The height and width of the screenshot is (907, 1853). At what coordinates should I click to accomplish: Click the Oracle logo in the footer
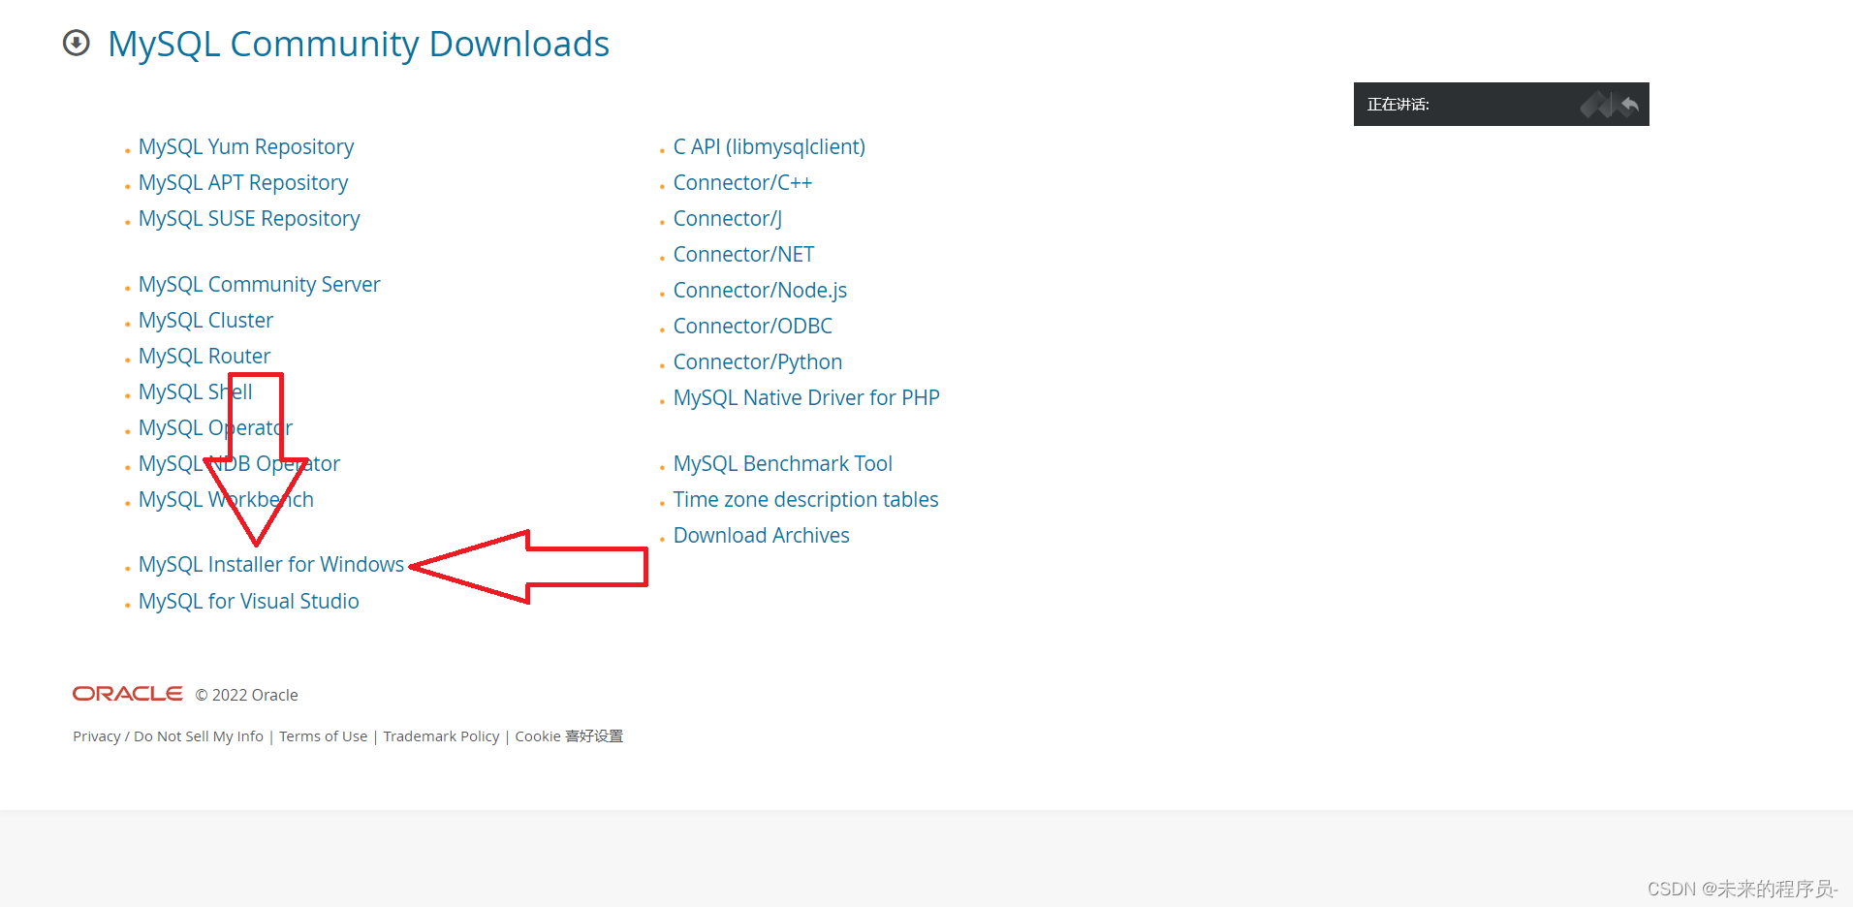click(128, 694)
